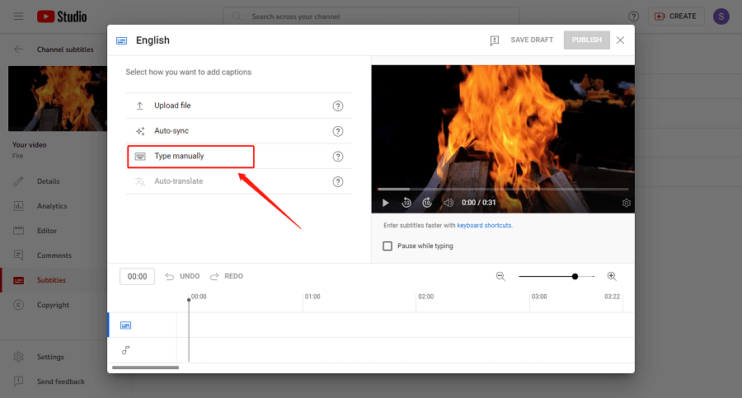Go back via Channel subtitles arrow

[18, 49]
